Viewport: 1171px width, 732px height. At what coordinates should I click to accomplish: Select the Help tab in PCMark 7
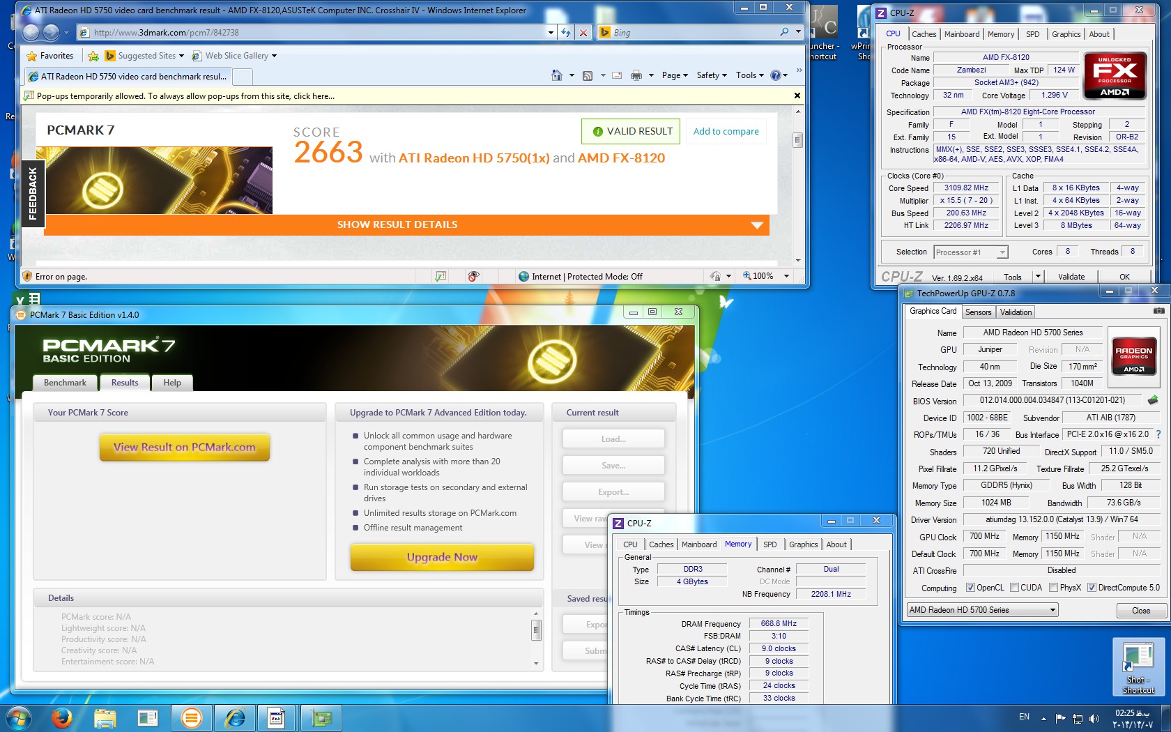[172, 383]
